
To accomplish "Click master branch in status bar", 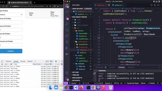I will tap(73, 83).
